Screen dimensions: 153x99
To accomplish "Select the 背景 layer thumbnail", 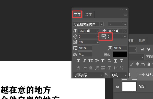I will [x=129, y=86].
